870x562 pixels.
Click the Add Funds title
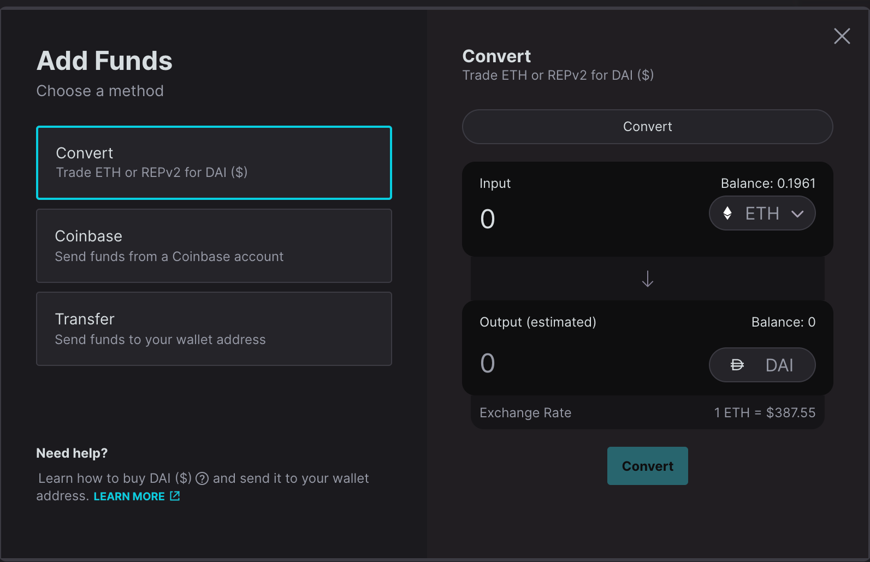[104, 61]
